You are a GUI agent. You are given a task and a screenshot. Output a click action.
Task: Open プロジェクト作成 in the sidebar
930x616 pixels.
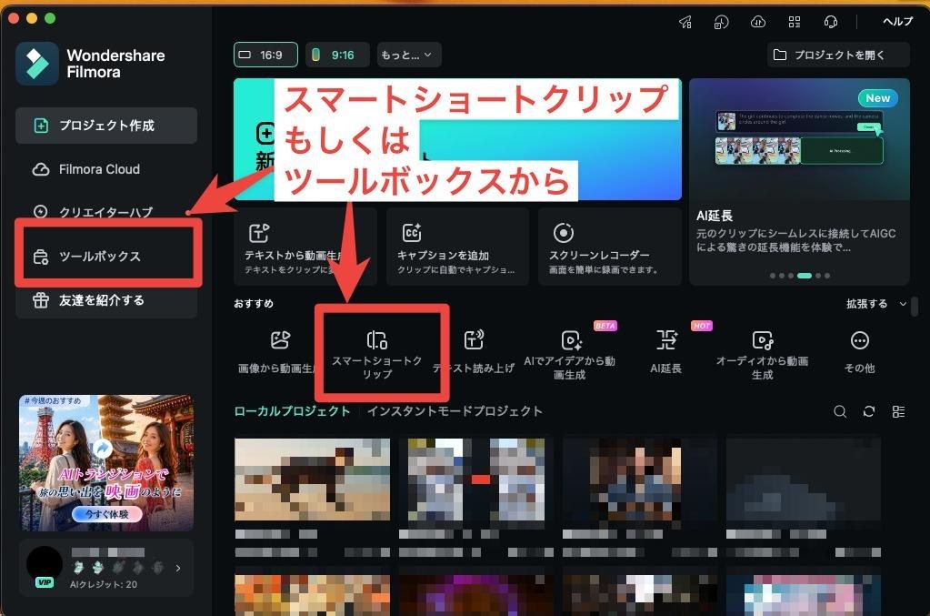[106, 126]
